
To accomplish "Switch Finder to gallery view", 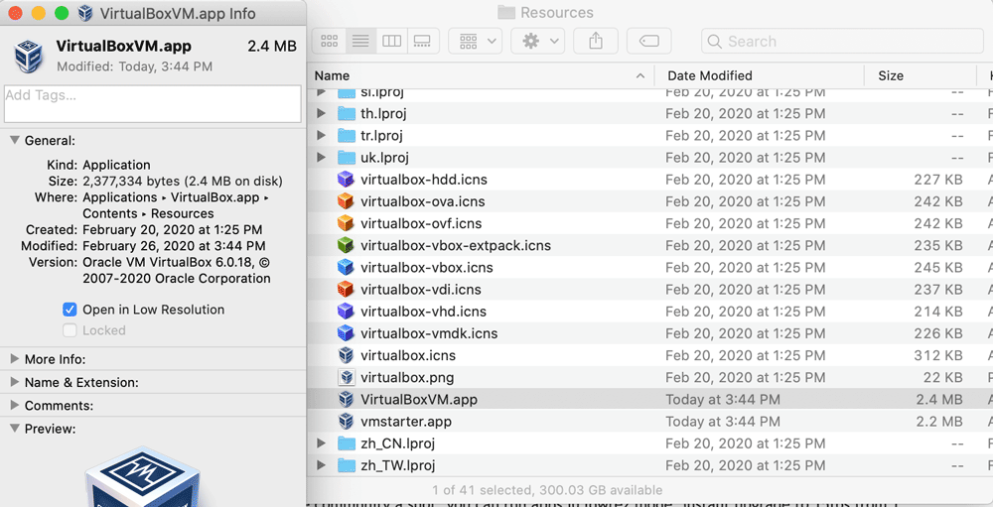I will pos(422,41).
